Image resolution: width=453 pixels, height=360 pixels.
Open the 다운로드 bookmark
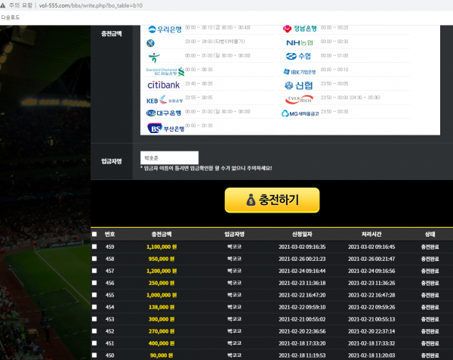[x=11, y=17]
